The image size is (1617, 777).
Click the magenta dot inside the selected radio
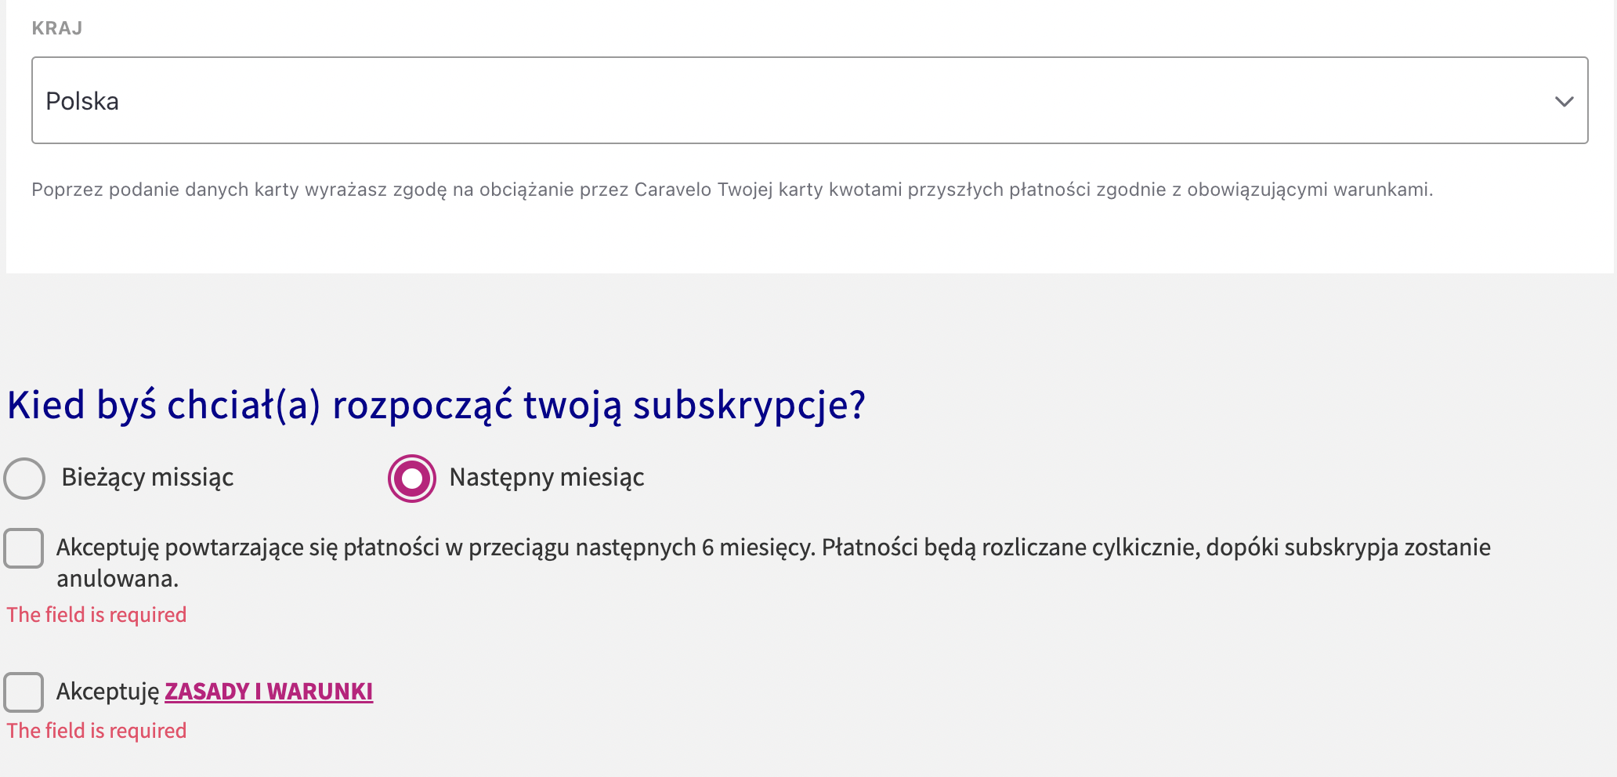click(x=412, y=478)
